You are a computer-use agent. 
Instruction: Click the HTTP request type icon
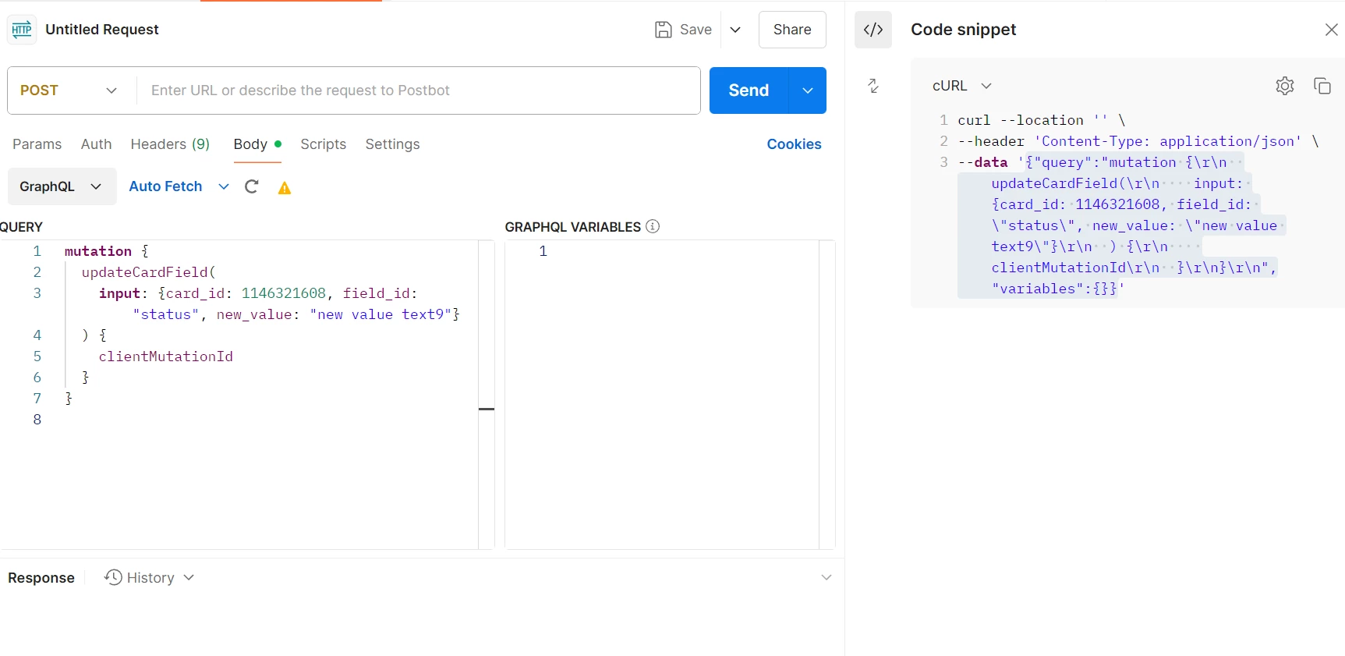[22, 30]
